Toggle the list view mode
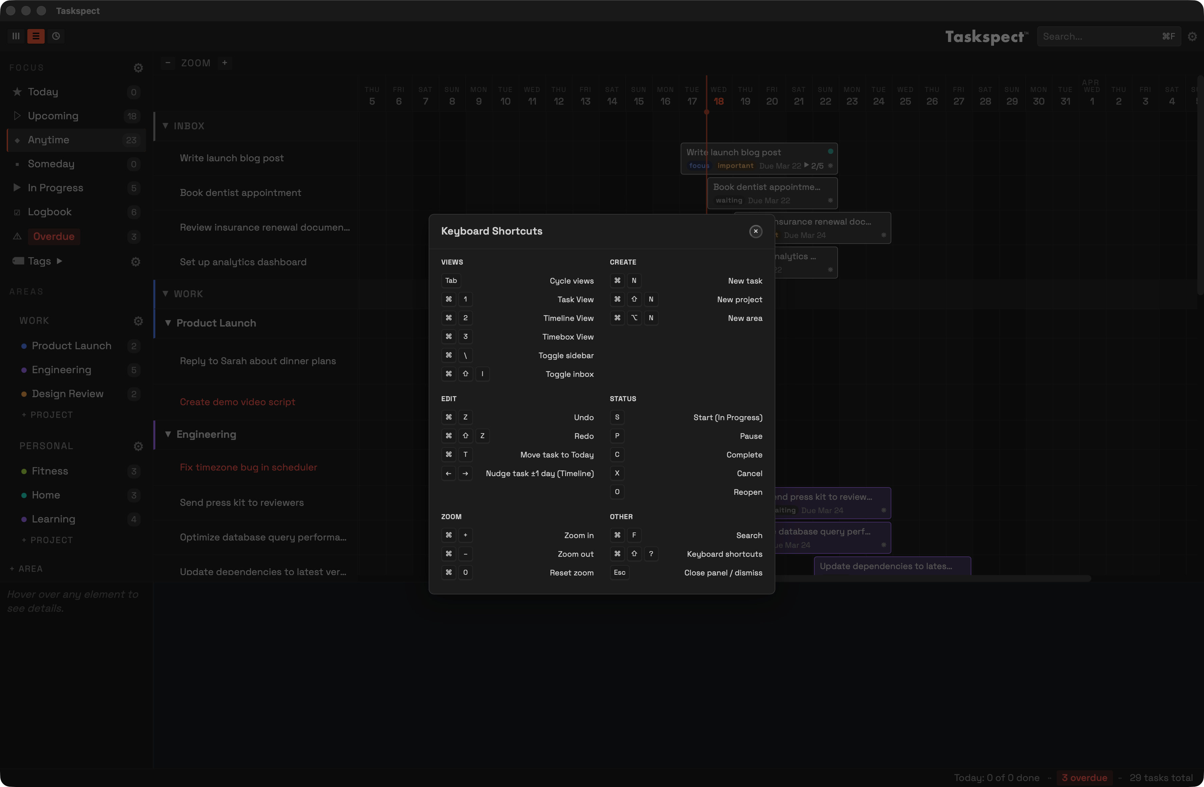Viewport: 1204px width, 787px height. 35,36
